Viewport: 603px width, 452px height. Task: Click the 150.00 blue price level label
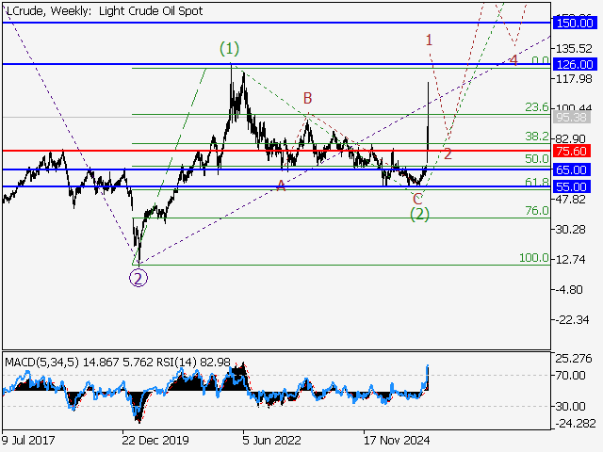pos(572,22)
